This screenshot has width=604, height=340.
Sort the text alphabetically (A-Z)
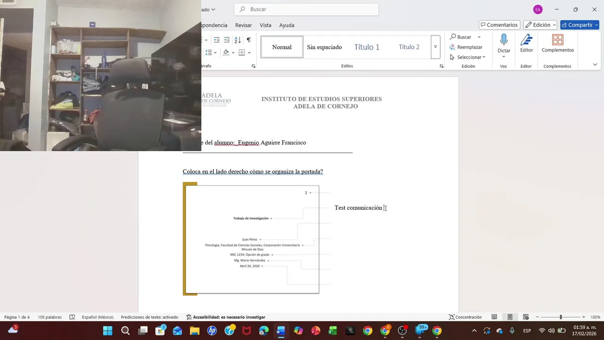(x=237, y=40)
